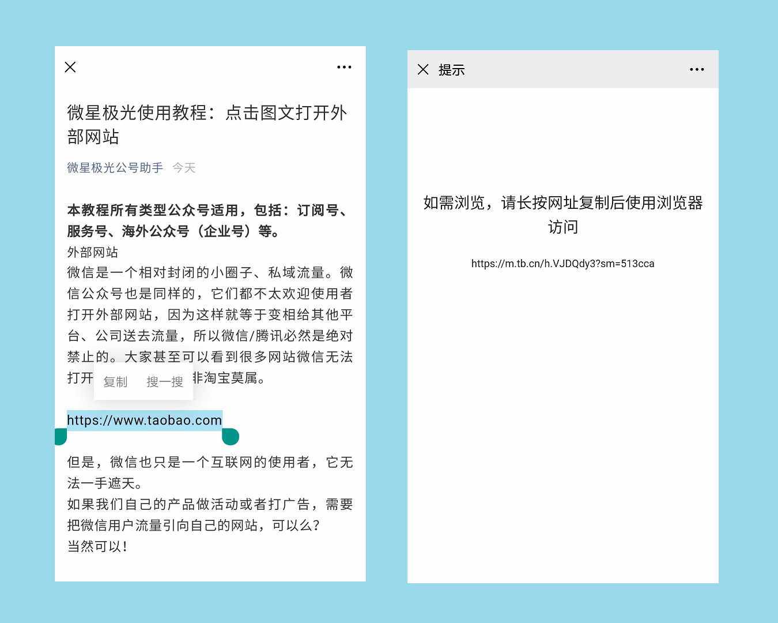Click the right green selection handle
The image size is (778, 623).
[231, 437]
